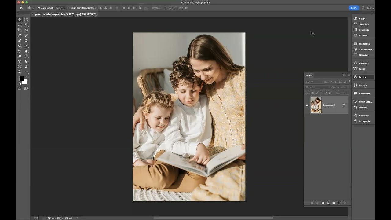Viewport: 391px width, 220px height.
Task: Select the Dodge tool
Action: click(20, 56)
